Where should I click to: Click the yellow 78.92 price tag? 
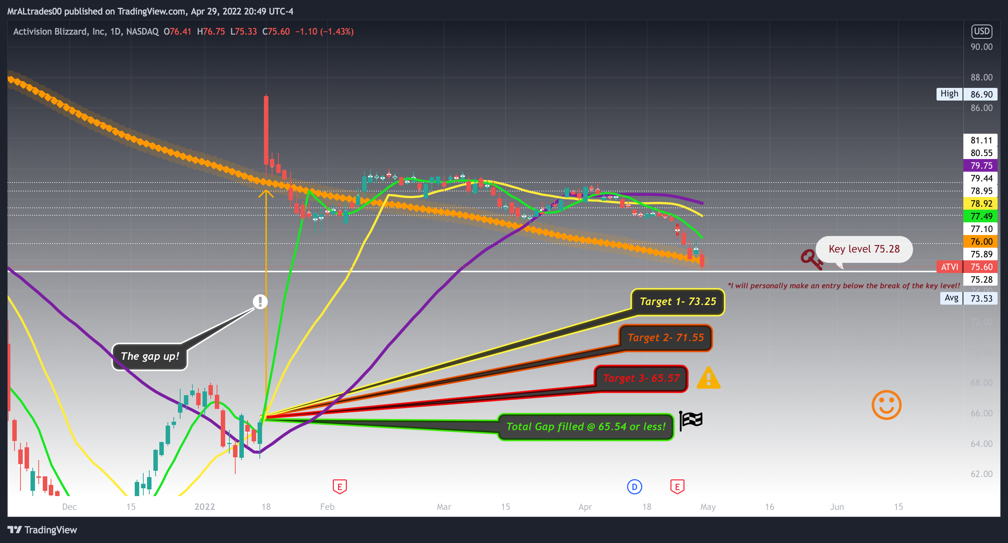(980, 203)
